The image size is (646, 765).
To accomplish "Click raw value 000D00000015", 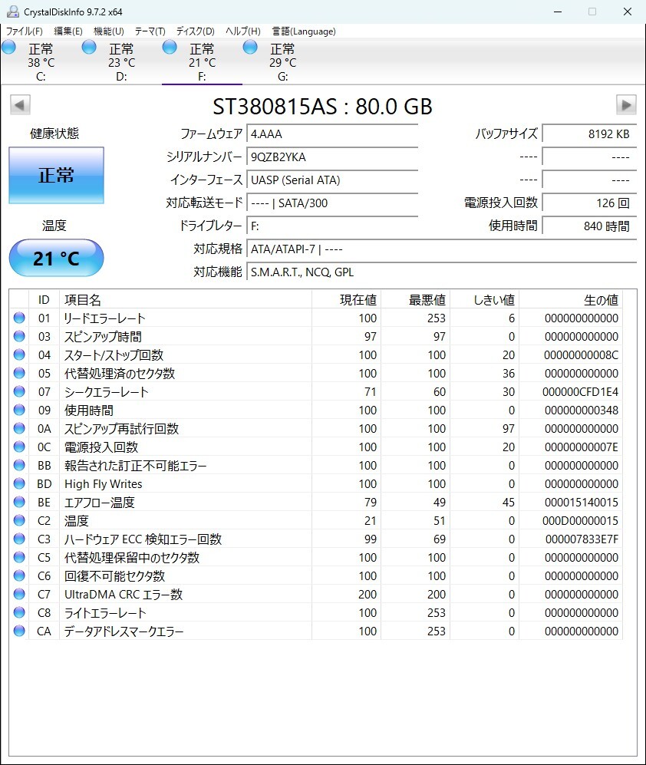I will point(580,520).
